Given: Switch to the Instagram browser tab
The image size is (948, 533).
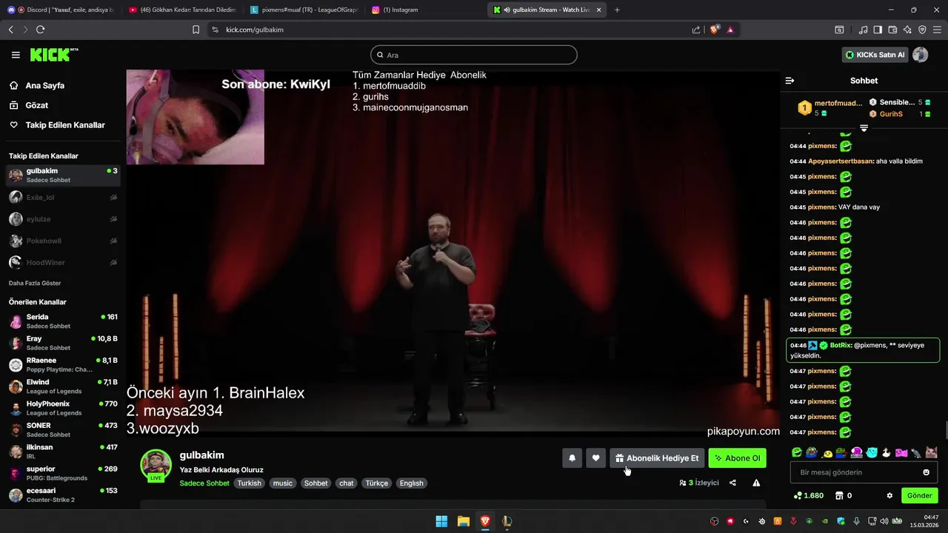Looking at the screenshot, I should [425, 10].
